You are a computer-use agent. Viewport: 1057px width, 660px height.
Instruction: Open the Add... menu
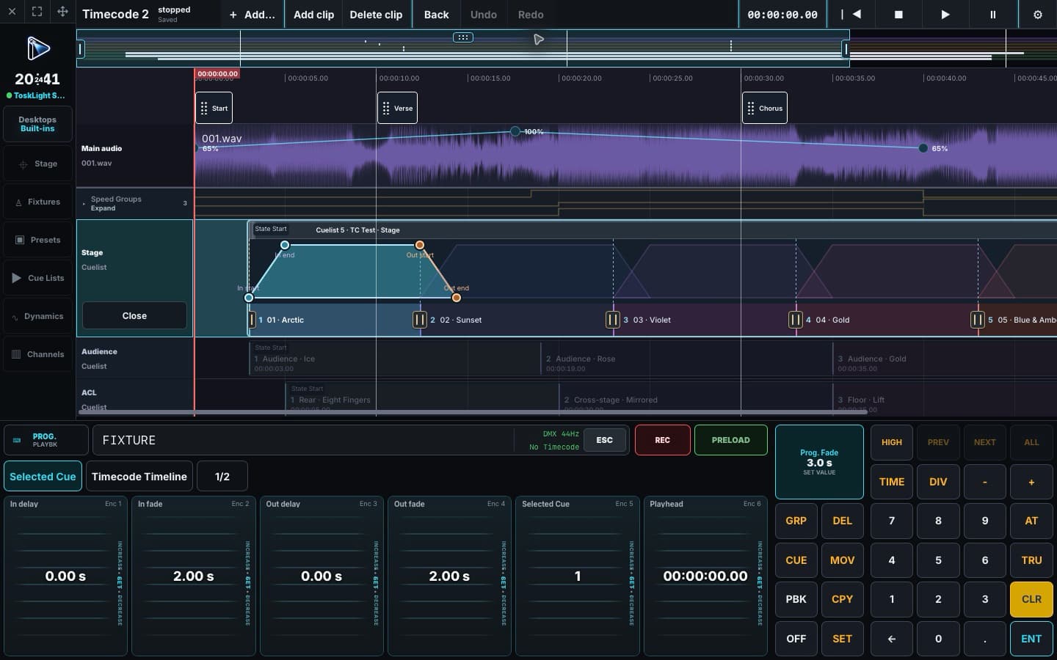click(x=252, y=15)
